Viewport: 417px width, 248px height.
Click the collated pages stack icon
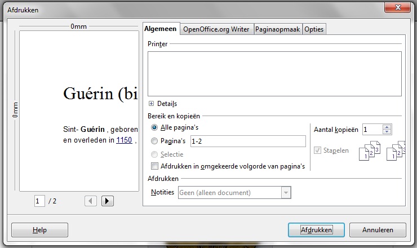point(369,151)
